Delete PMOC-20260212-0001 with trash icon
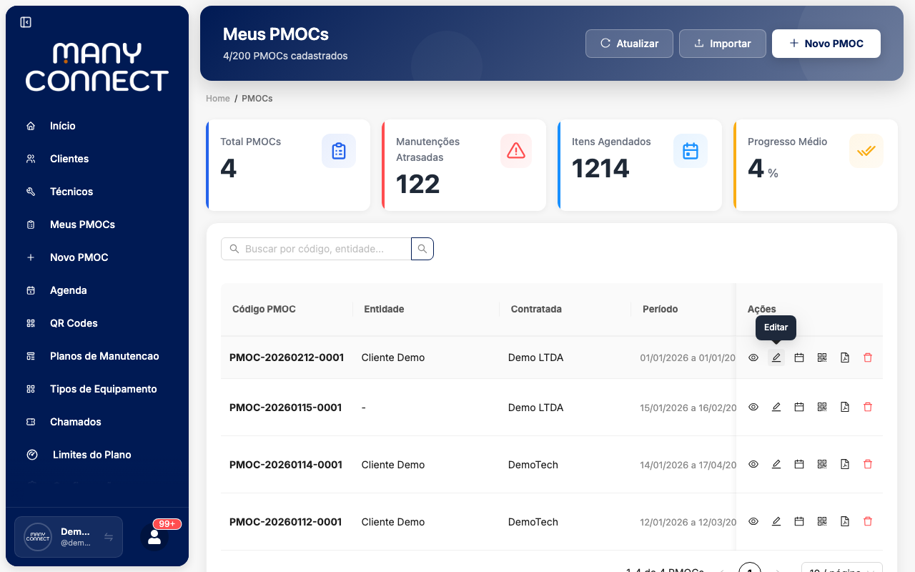This screenshot has width=915, height=572. (x=868, y=357)
